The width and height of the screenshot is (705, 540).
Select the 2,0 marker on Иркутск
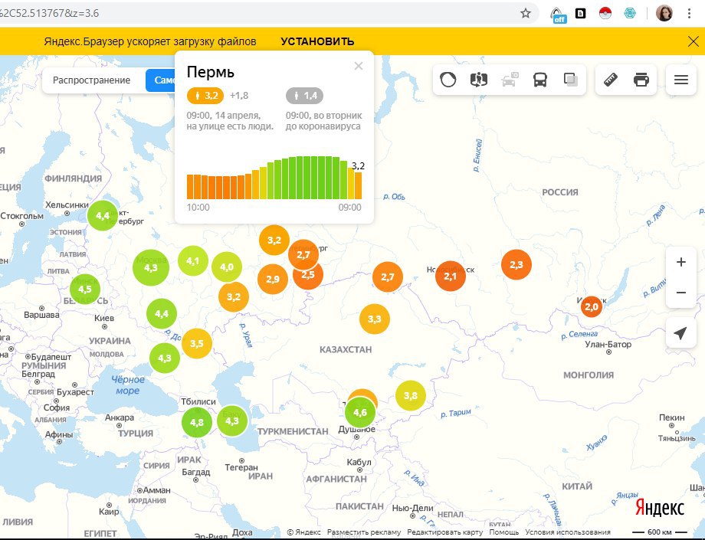click(x=592, y=307)
